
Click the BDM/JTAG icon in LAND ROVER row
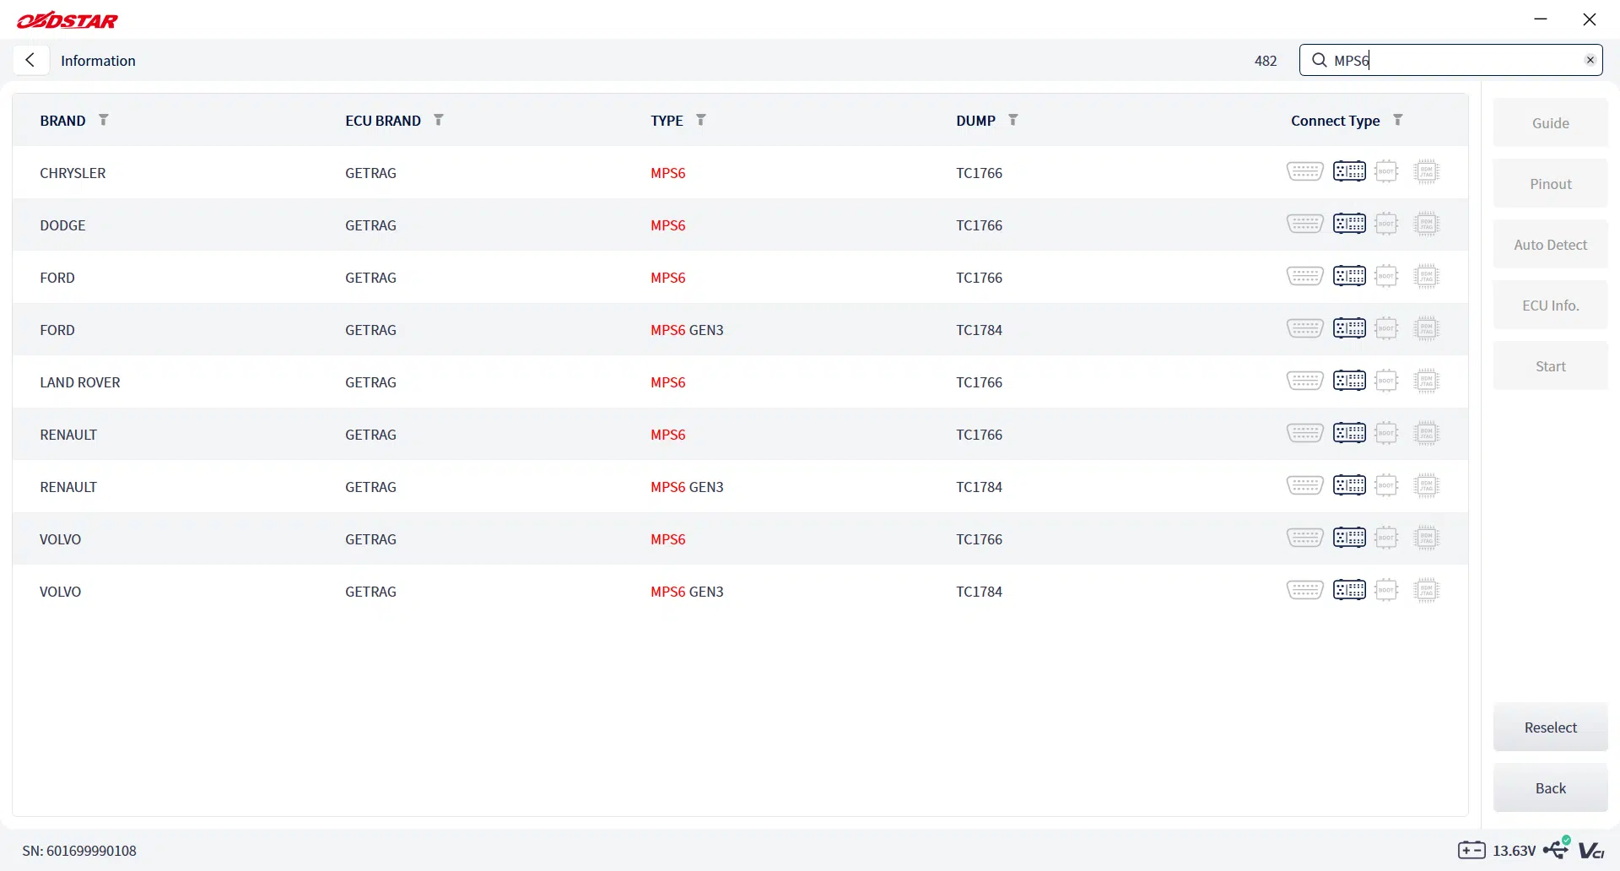(1426, 381)
